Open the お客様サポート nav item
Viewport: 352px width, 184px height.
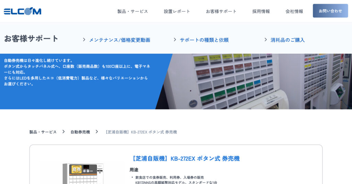pyautogui.click(x=221, y=11)
